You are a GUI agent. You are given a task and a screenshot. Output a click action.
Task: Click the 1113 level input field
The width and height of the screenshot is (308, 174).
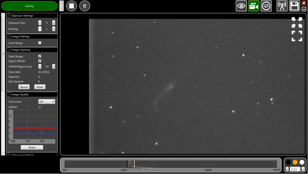tap(295, 169)
